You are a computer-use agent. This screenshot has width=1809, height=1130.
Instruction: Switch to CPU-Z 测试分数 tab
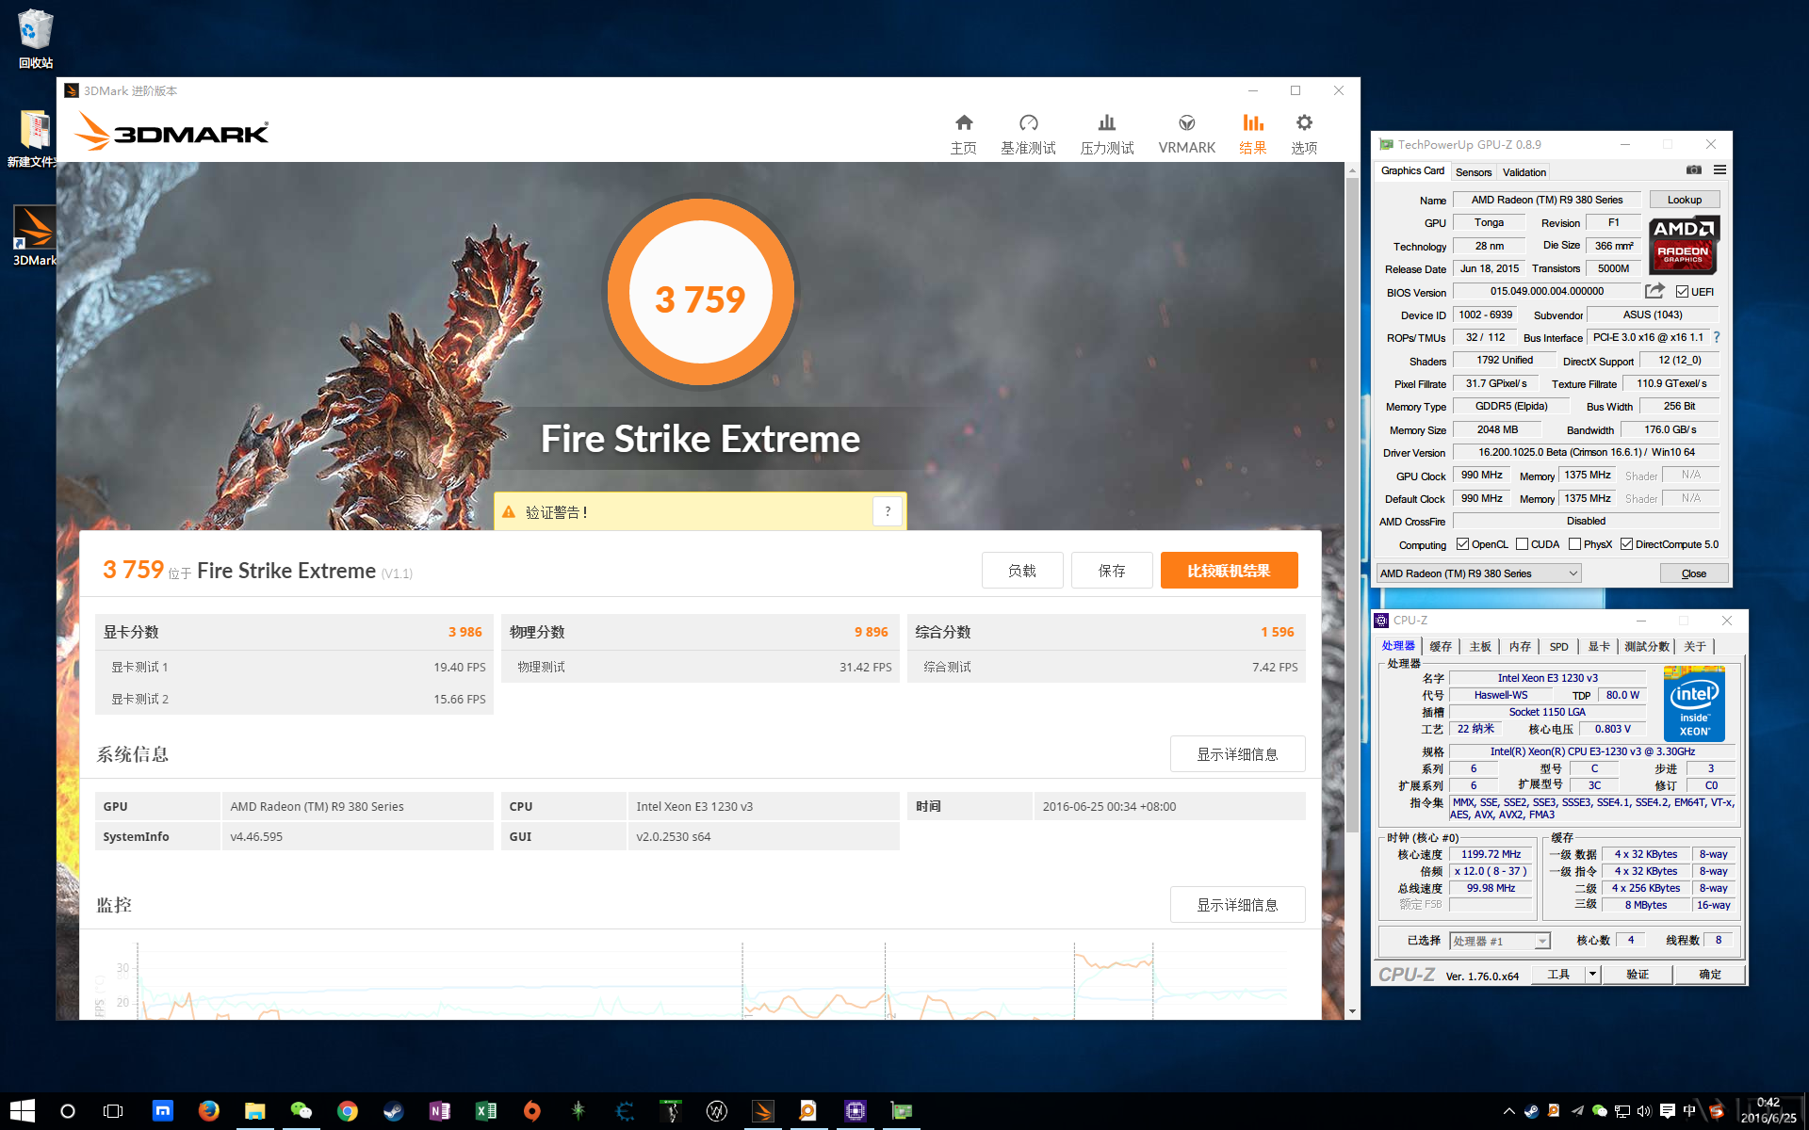[1647, 647]
